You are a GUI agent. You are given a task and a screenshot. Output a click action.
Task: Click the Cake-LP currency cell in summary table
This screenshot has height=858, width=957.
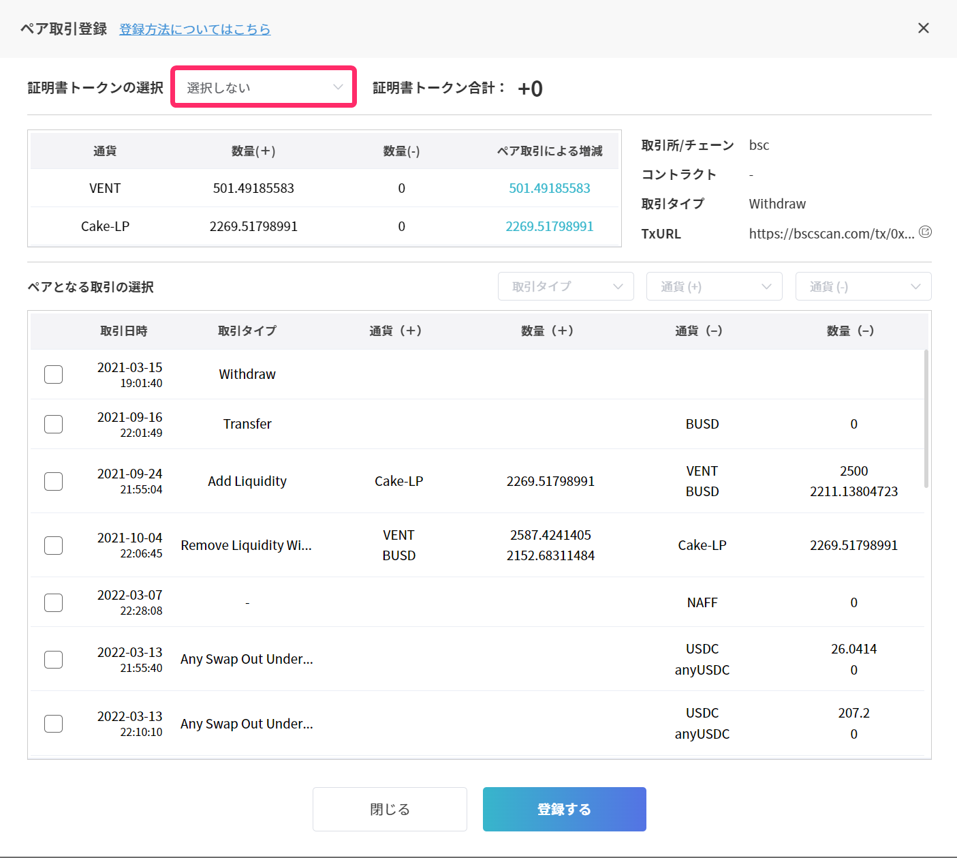(x=105, y=226)
